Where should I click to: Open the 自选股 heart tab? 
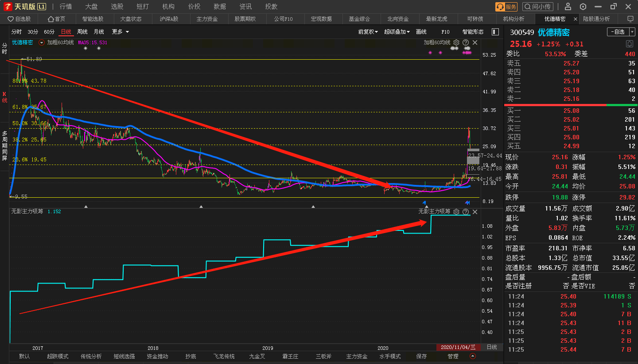coord(19,19)
